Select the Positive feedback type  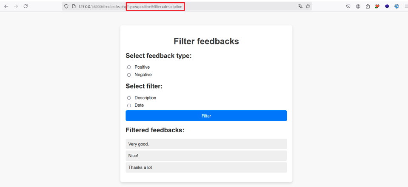(x=129, y=67)
